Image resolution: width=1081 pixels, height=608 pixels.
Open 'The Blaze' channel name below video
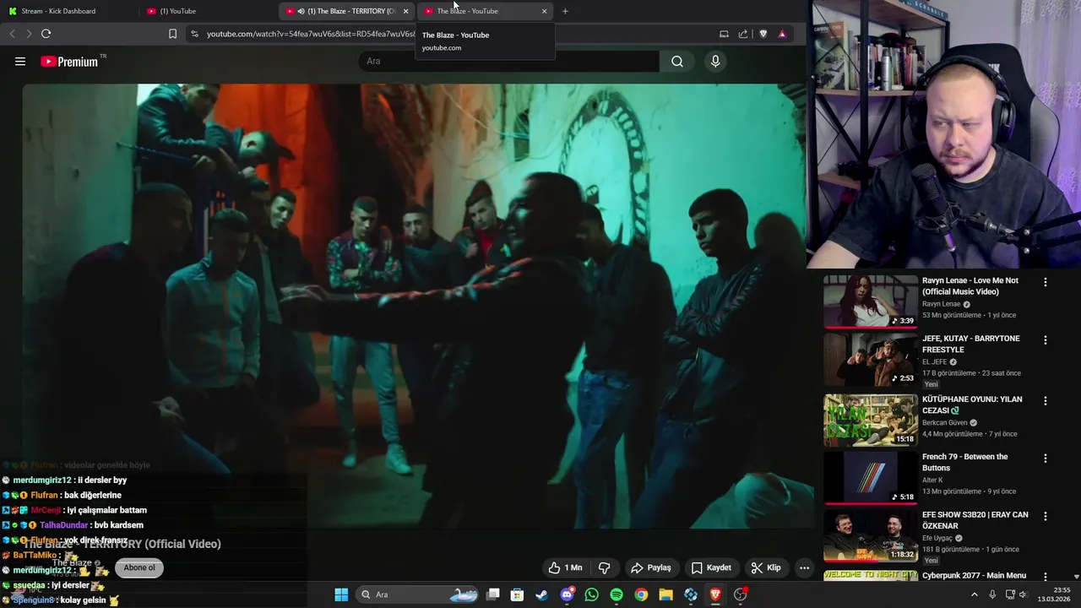pyautogui.click(x=72, y=562)
